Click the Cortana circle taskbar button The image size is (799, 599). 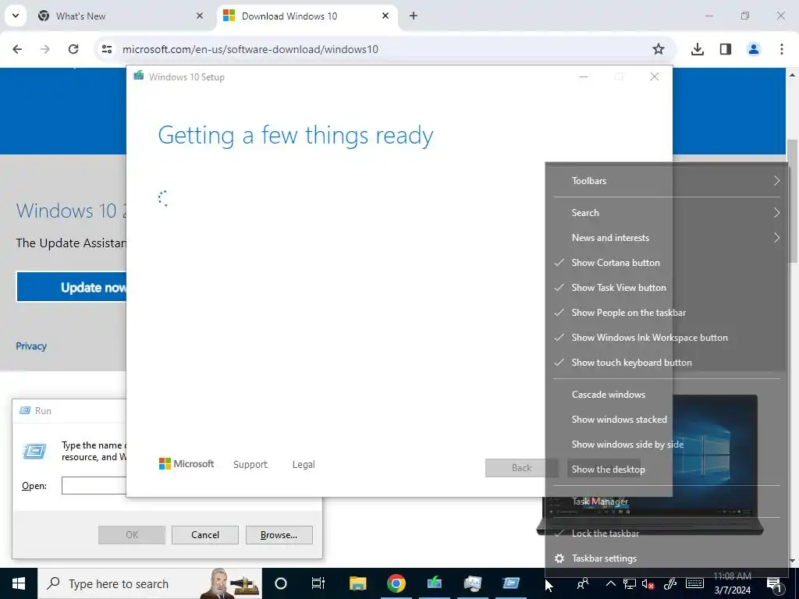[281, 583]
